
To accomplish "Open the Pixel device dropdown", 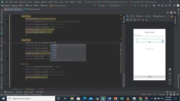I will [140, 16].
